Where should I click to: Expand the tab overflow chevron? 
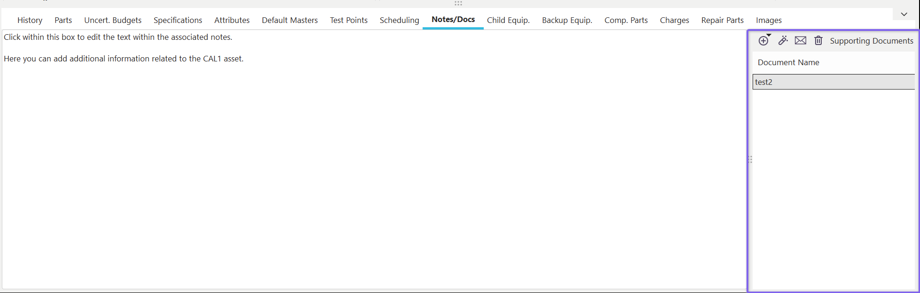[904, 14]
